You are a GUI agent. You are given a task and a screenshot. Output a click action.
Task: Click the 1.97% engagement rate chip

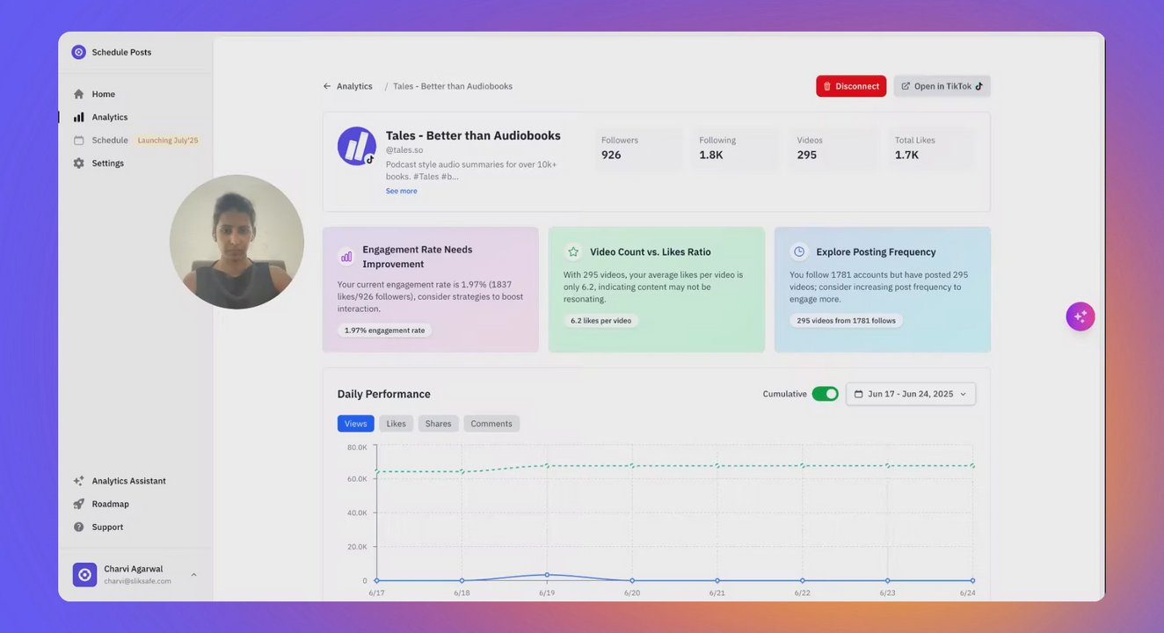point(385,331)
